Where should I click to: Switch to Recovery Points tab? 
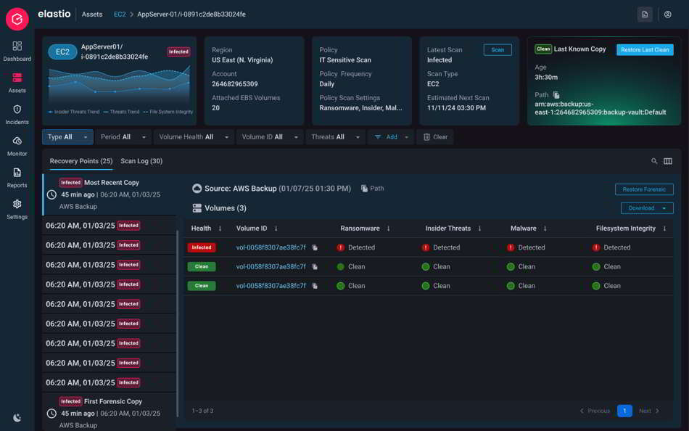click(x=81, y=161)
